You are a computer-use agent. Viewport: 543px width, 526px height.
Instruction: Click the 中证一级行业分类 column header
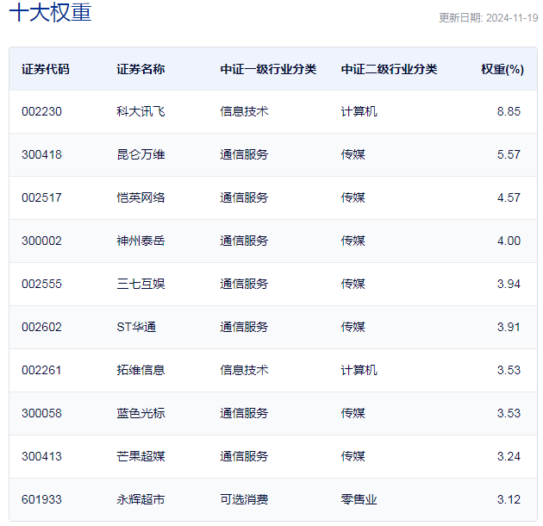[x=268, y=69]
